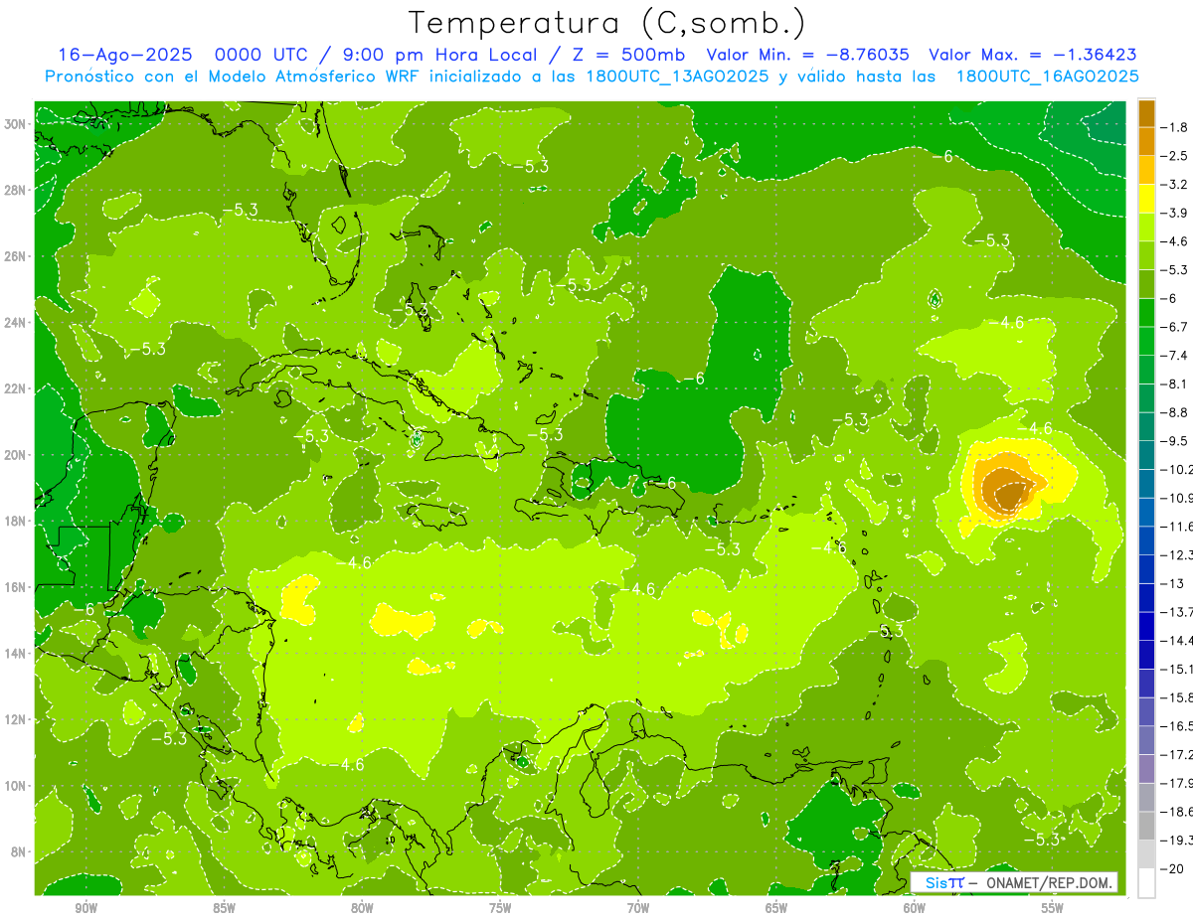The height and width of the screenshot is (921, 1193).
Task: Click the '60W' longitude axis label
Action: click(915, 907)
